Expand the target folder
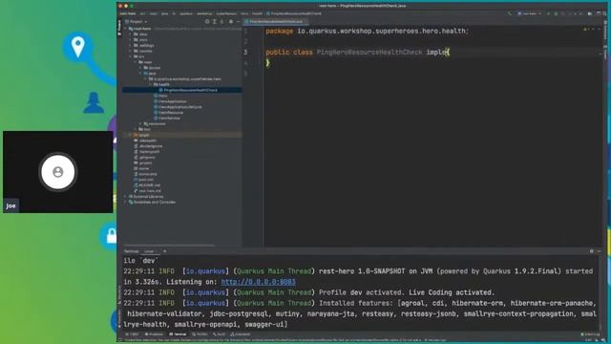 click(x=131, y=135)
